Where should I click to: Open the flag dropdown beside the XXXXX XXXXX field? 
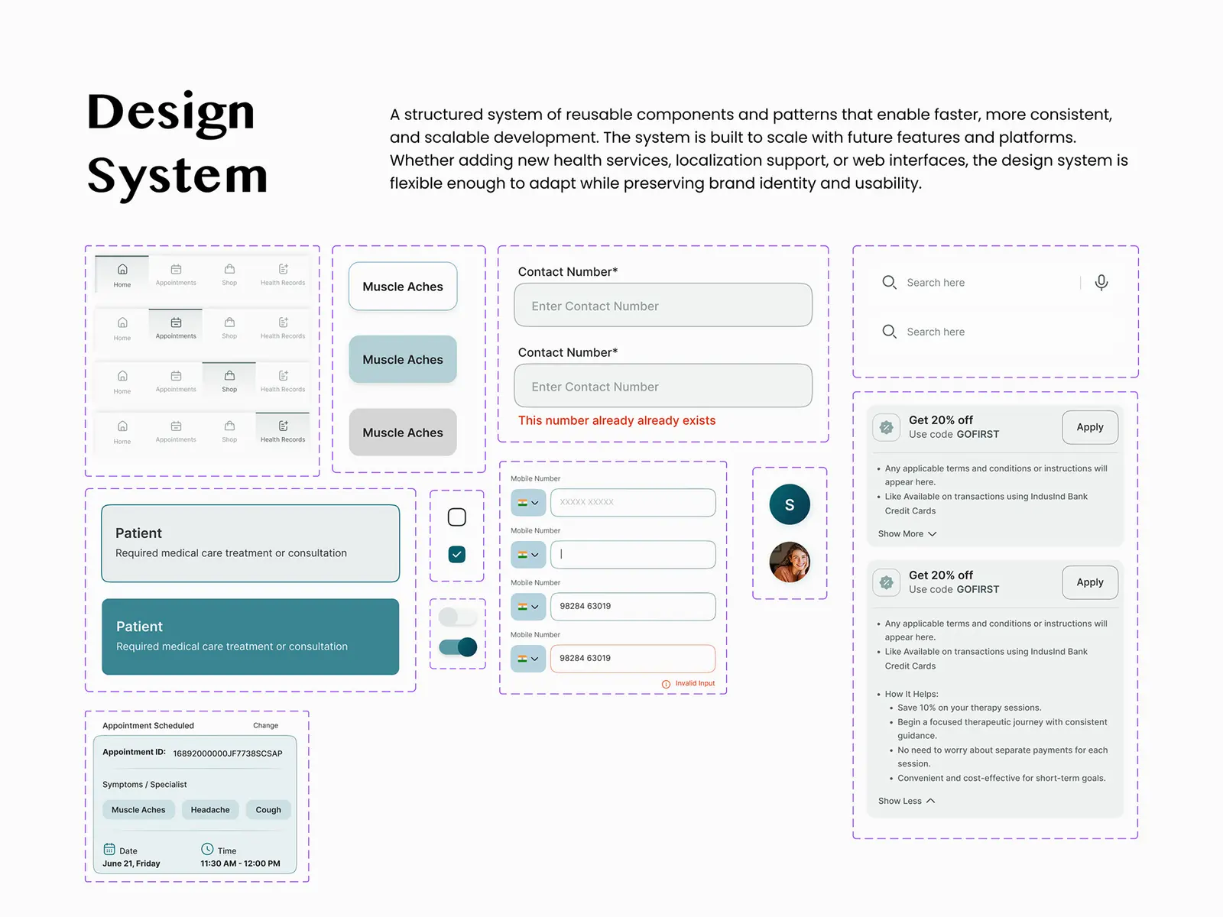click(528, 503)
